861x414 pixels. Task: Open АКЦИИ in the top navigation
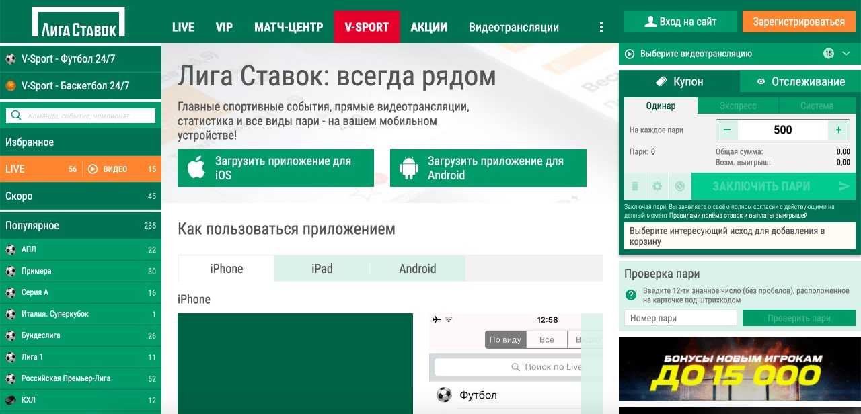tap(428, 27)
